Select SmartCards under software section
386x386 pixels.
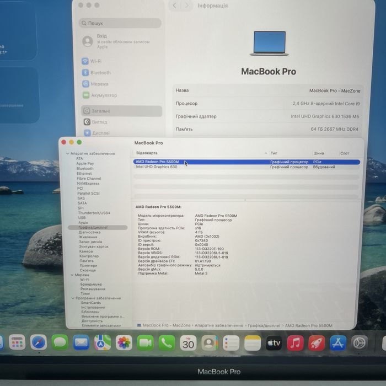click(91, 303)
